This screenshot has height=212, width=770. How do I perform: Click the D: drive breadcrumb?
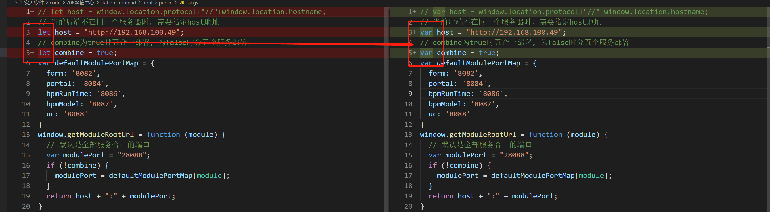click(15, 3)
